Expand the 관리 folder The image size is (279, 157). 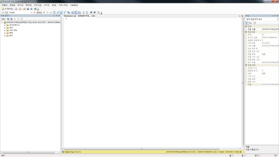tap(5, 36)
